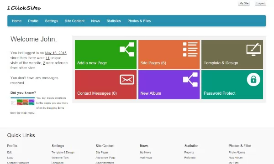Open the Photo Albums quick link
This screenshot has height=164, width=274.
237,152
